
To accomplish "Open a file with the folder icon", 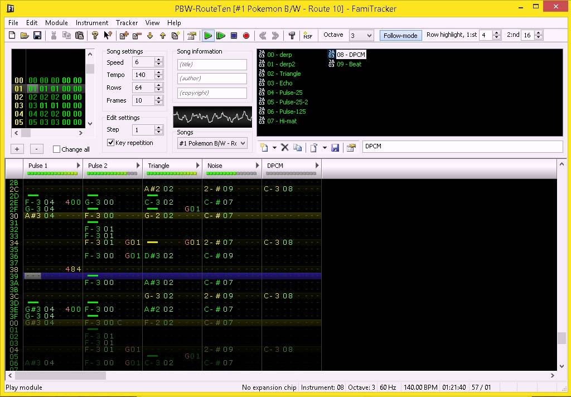I will [x=25, y=35].
